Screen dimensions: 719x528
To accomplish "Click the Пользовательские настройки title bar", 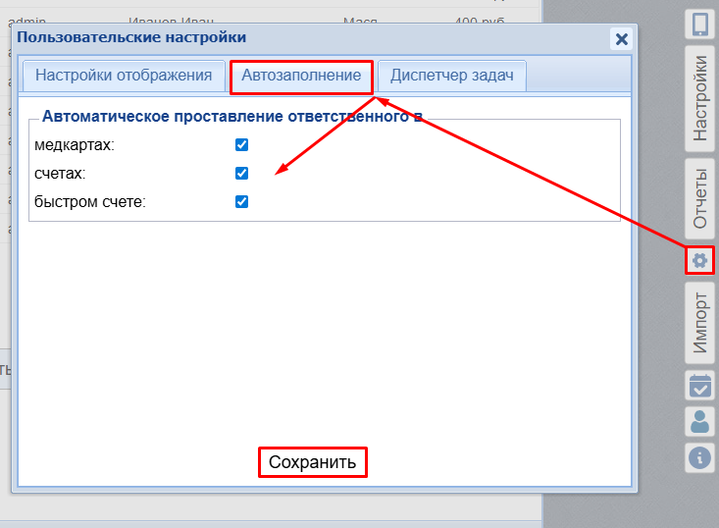I will tap(294, 38).
